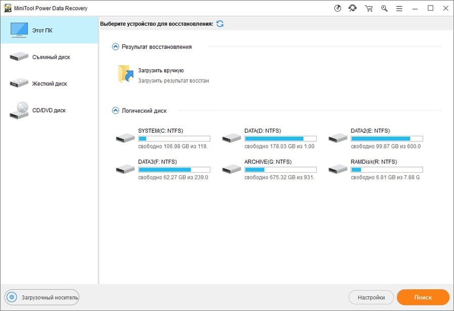This screenshot has width=454, height=311.
Task: Click label DATA2(E: NTFS)
Action: click(x=370, y=131)
